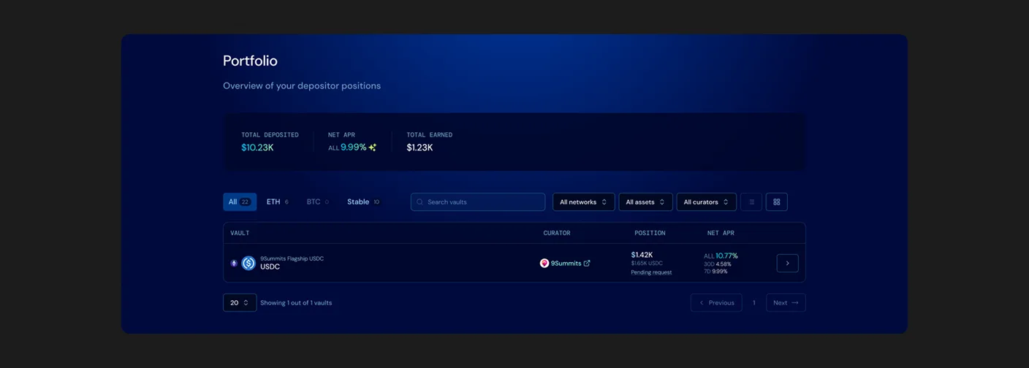Sort by Curator column header
Screen dimensions: 1029x368
pyautogui.click(x=557, y=233)
